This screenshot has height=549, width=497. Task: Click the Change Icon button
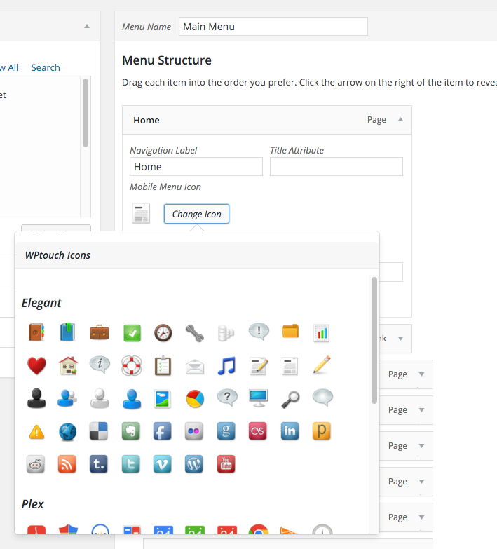196,214
